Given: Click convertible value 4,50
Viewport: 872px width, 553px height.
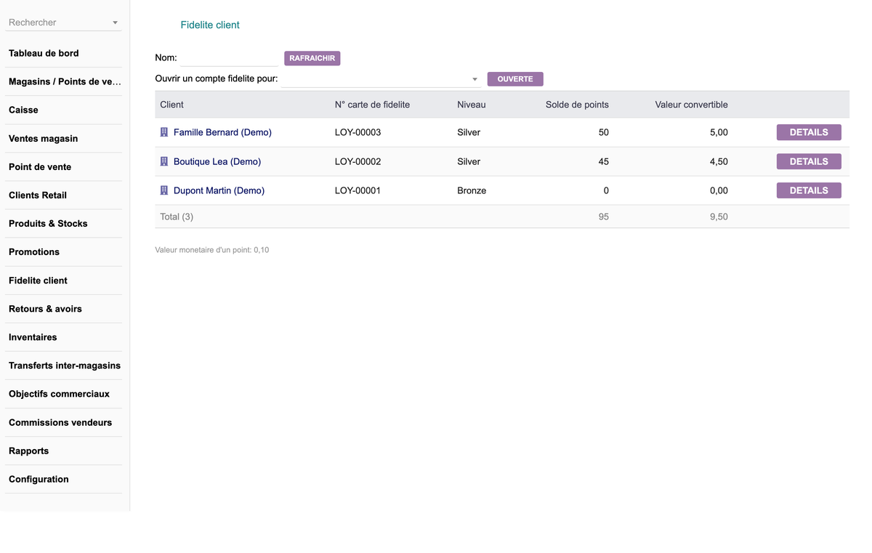Looking at the screenshot, I should 719,161.
